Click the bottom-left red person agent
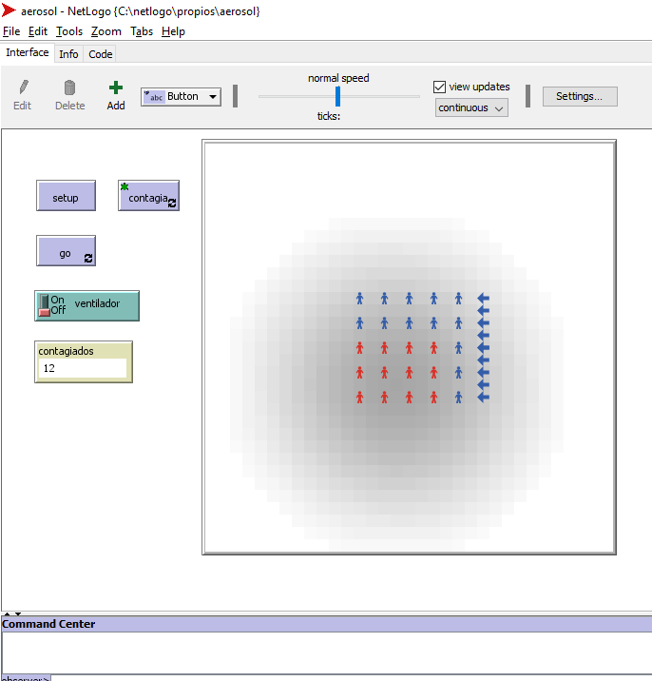This screenshot has width=652, height=681. pyautogui.click(x=359, y=398)
